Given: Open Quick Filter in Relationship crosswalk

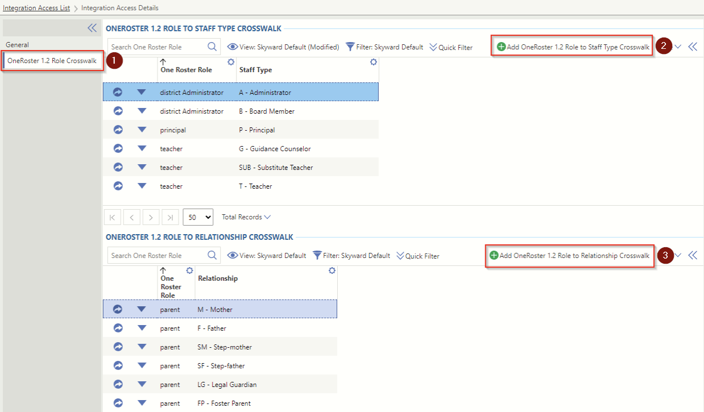Looking at the screenshot, I should click(x=418, y=256).
